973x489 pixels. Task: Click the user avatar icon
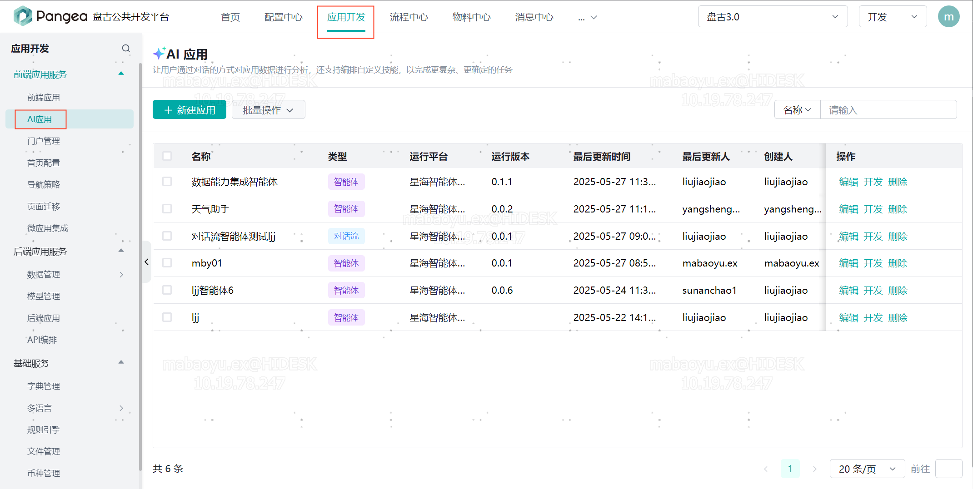(x=948, y=17)
